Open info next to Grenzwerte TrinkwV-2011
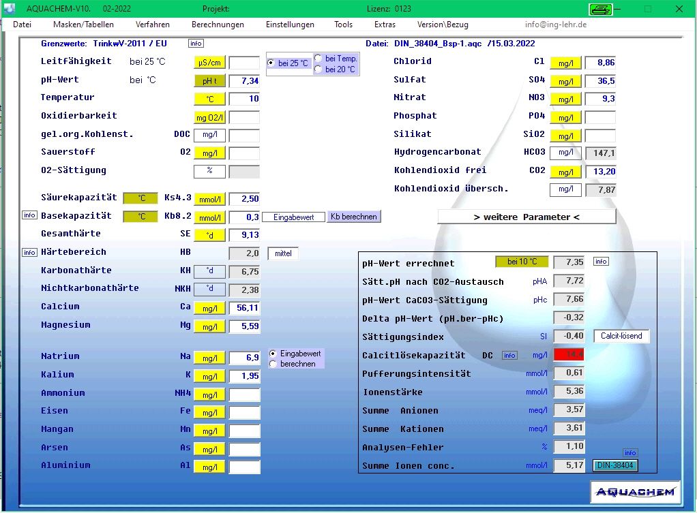The image size is (697, 513). [196, 44]
